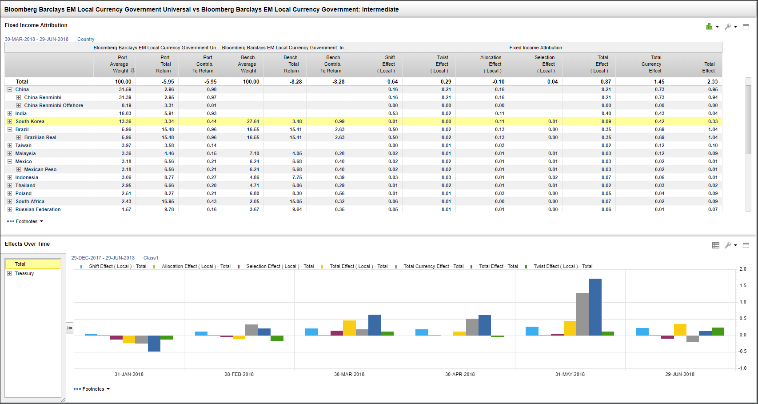Switch Effects Over Time to table view icon
The width and height of the screenshot is (758, 404).
coord(716,245)
